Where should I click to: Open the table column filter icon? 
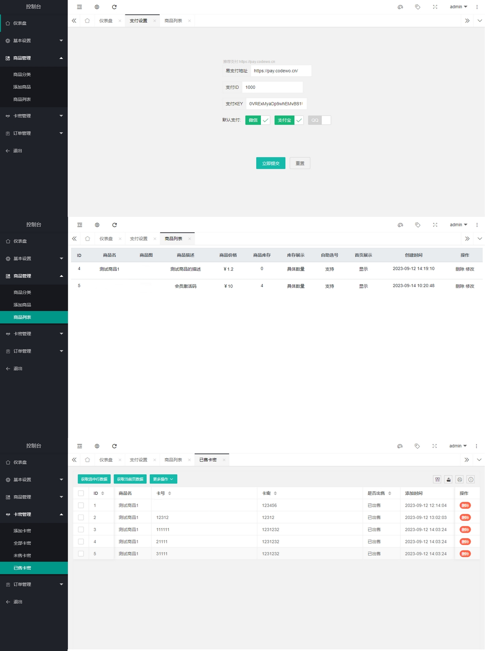point(437,479)
